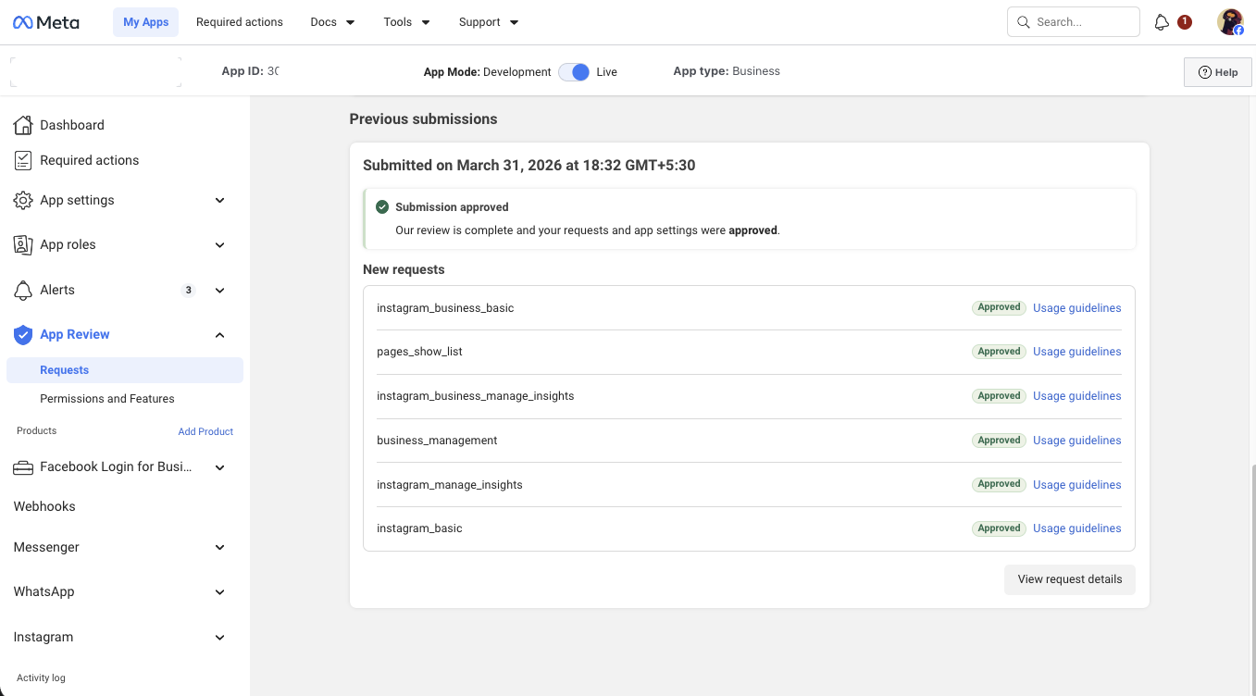
Task: Expand the Messenger product section
Action: click(x=219, y=547)
